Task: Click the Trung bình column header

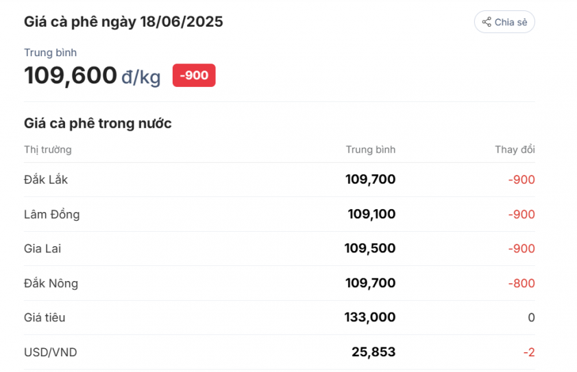Action: [371, 150]
